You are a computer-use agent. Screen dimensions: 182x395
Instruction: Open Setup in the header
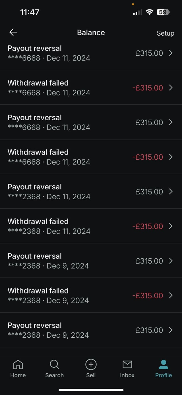click(165, 33)
